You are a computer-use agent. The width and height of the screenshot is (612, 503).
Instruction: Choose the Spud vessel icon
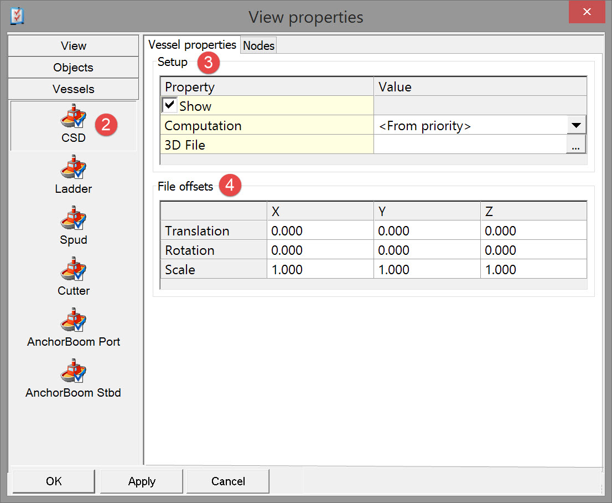(x=74, y=219)
